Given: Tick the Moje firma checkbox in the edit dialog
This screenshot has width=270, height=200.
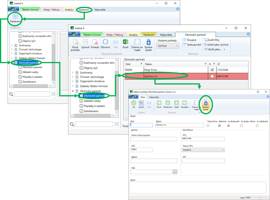Looking at the screenshot, I should point(208,125).
